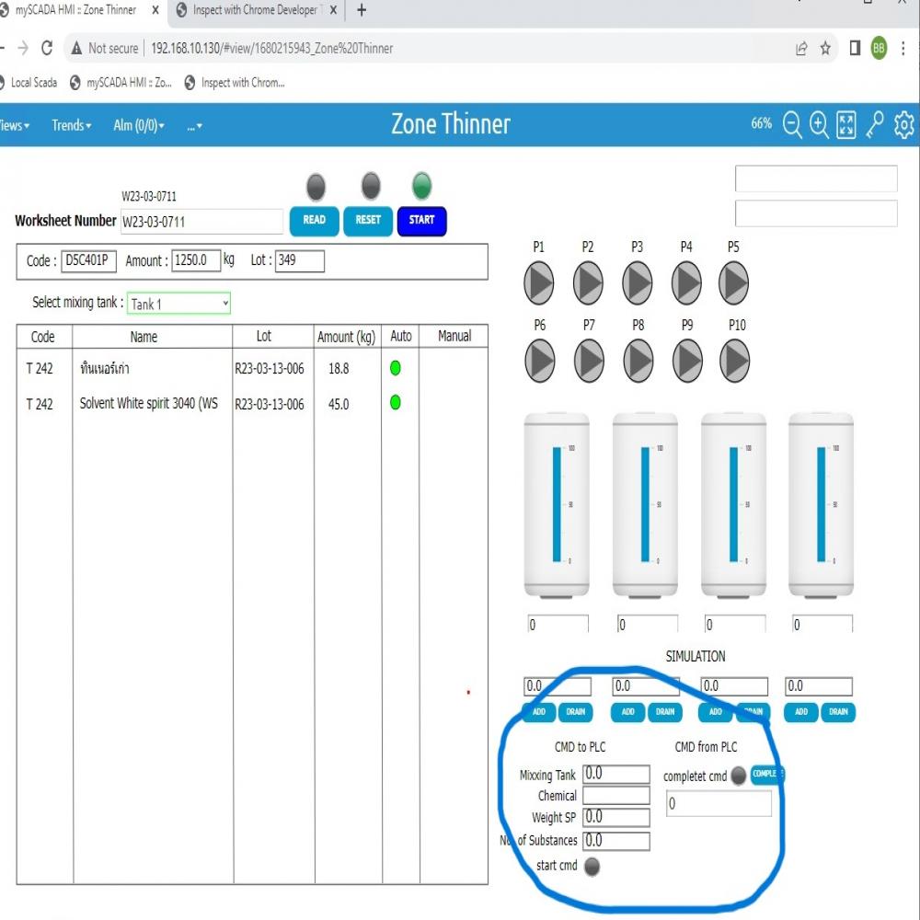Expand the Trends menu
Image resolution: width=920 pixels, height=920 pixels.
(x=72, y=125)
